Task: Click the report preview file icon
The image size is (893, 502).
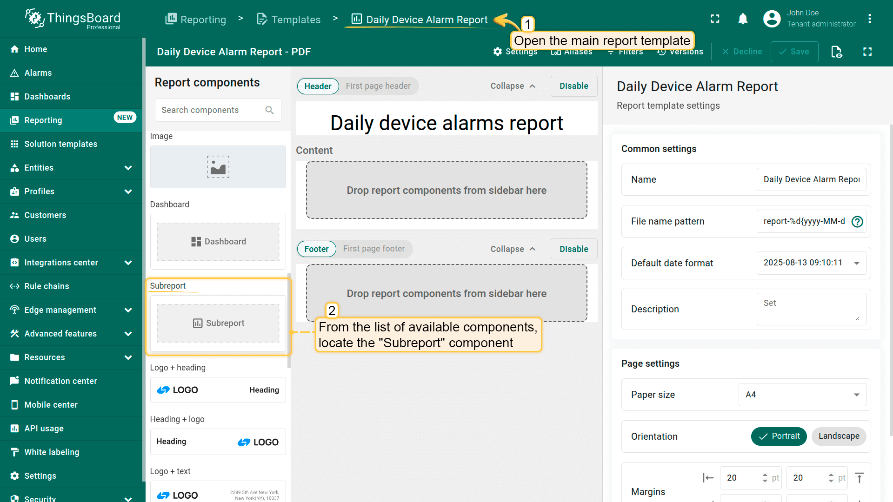Action: click(836, 52)
